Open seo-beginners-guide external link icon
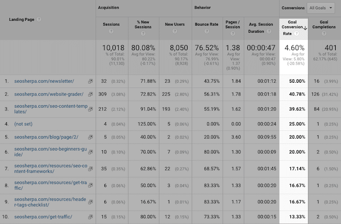 (x=90, y=152)
